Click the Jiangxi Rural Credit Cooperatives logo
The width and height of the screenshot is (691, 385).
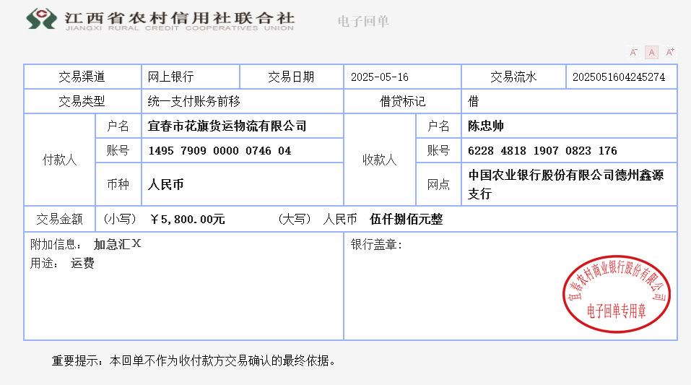coord(41,19)
